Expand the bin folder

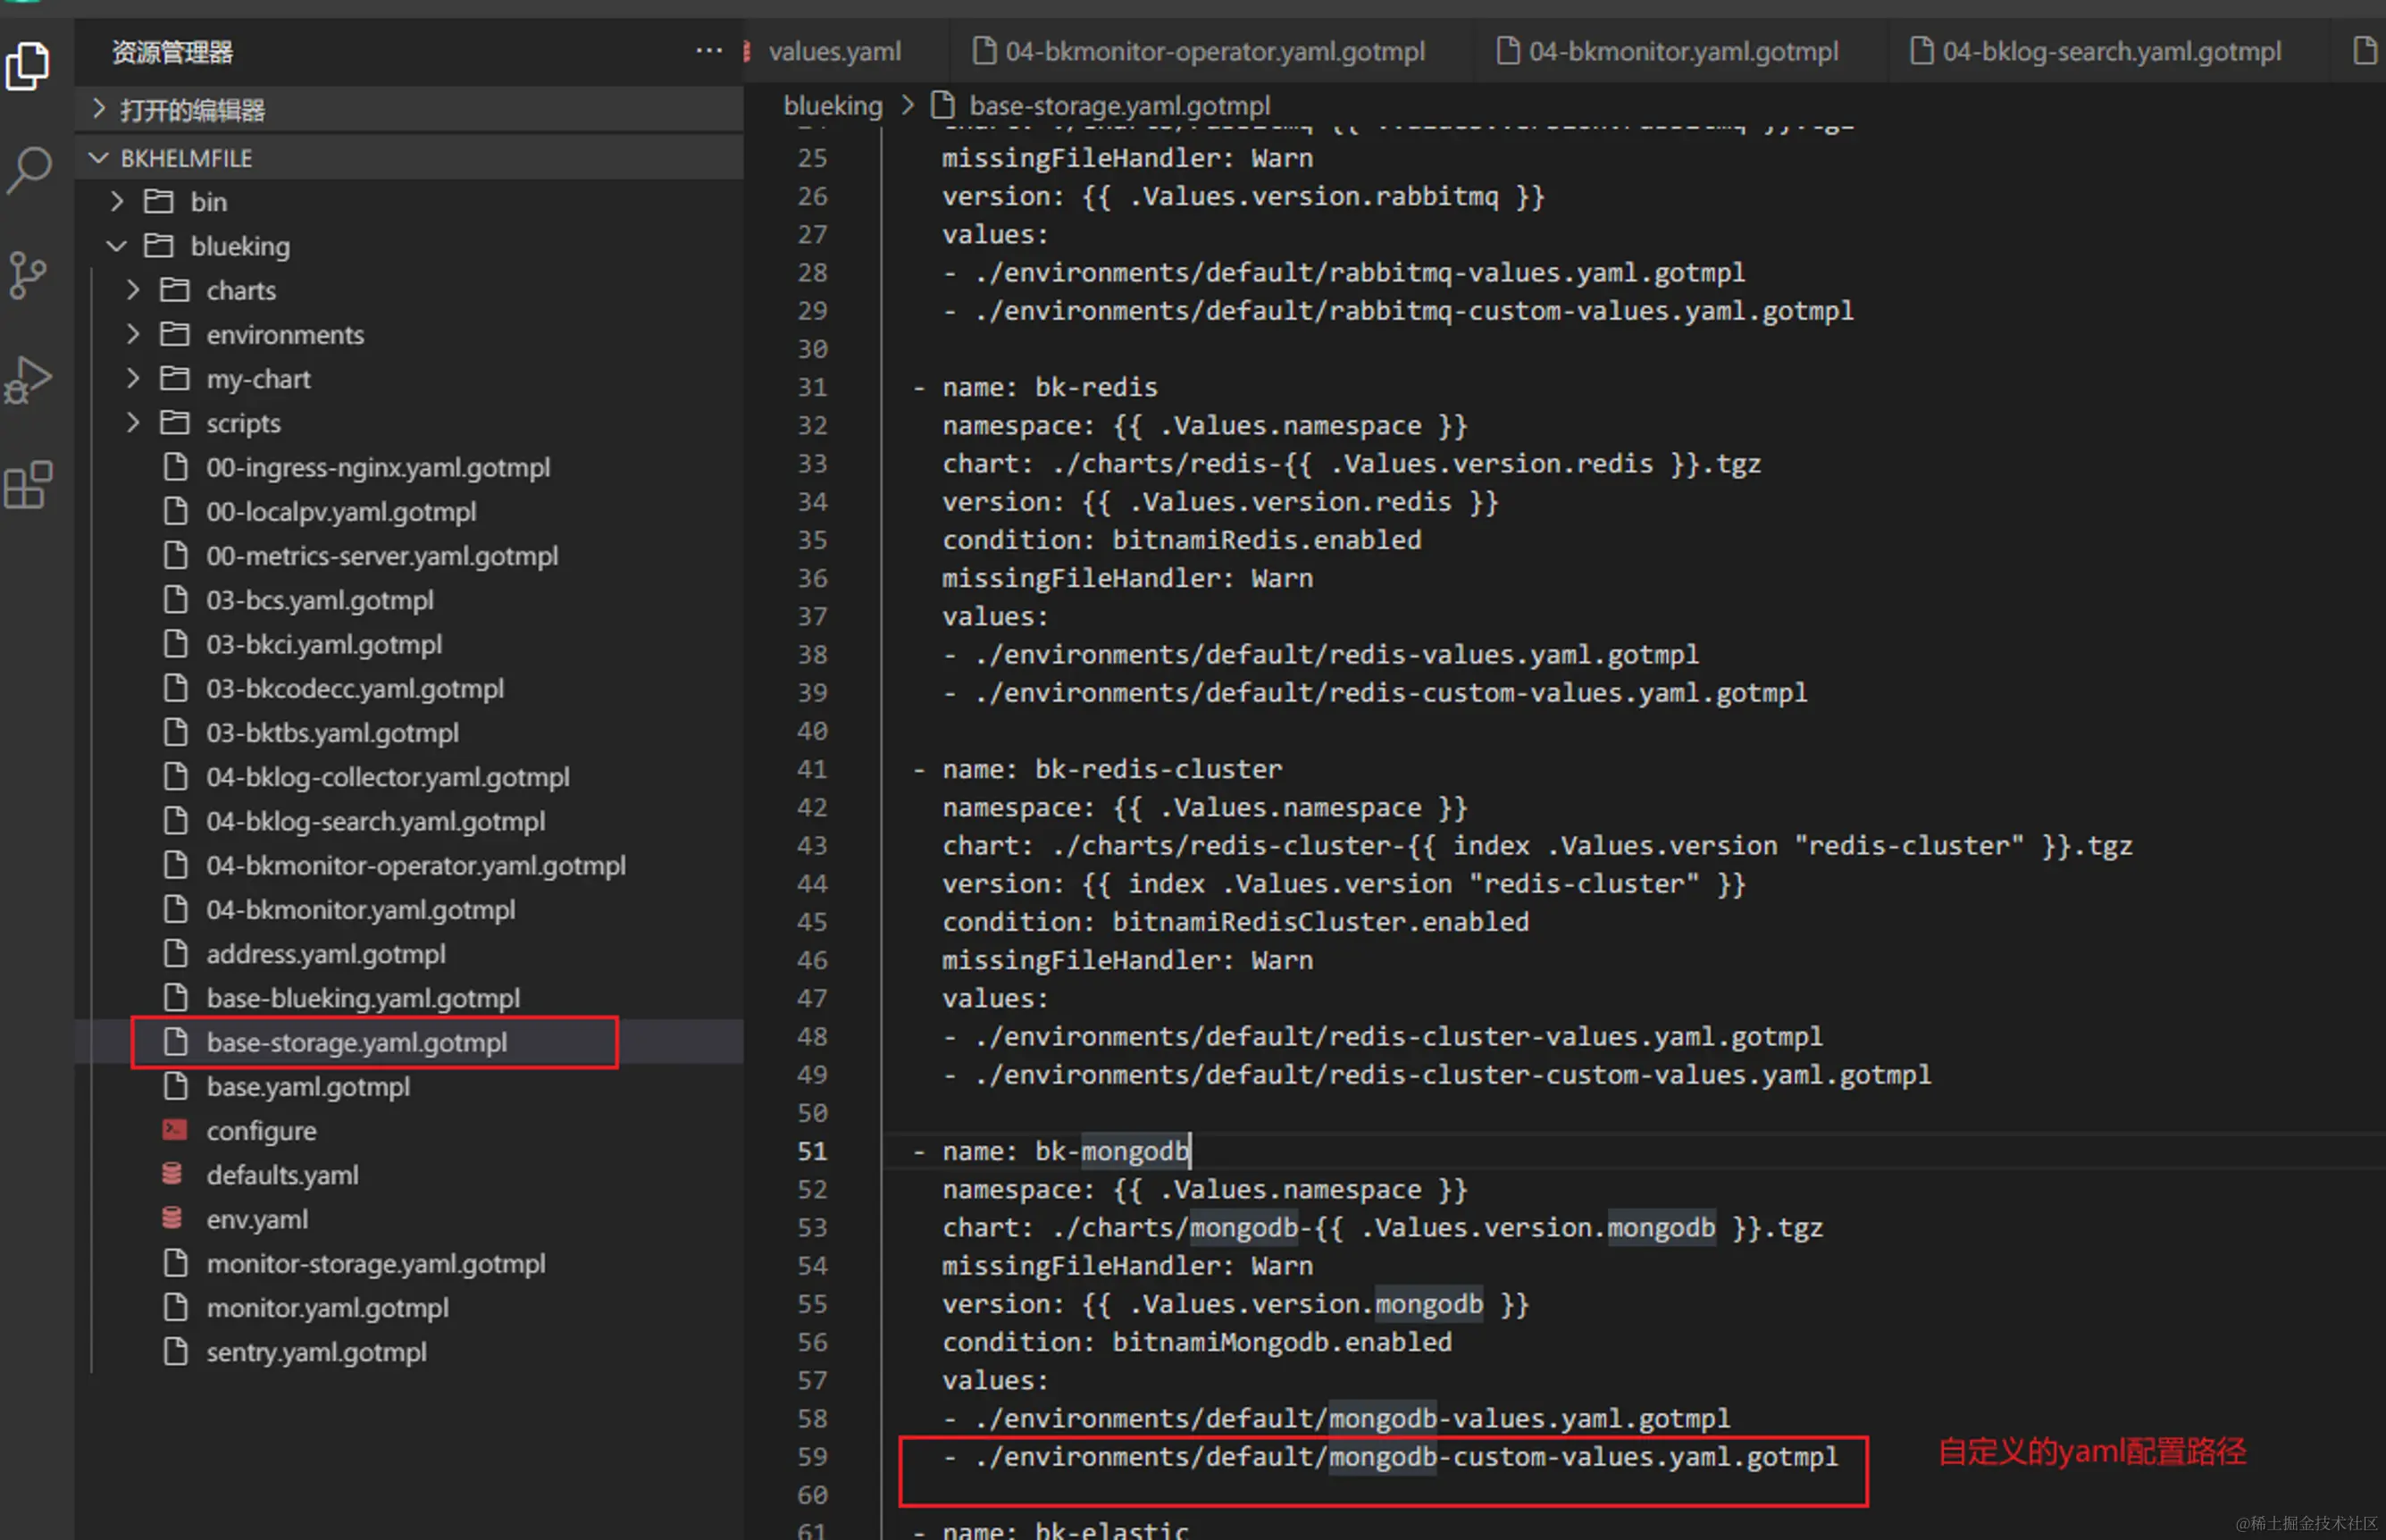click(x=208, y=202)
